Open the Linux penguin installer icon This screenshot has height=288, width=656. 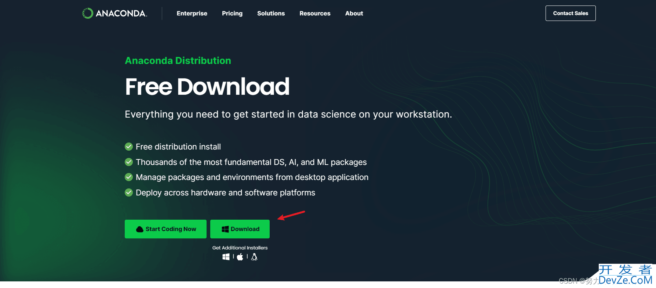coord(254,257)
